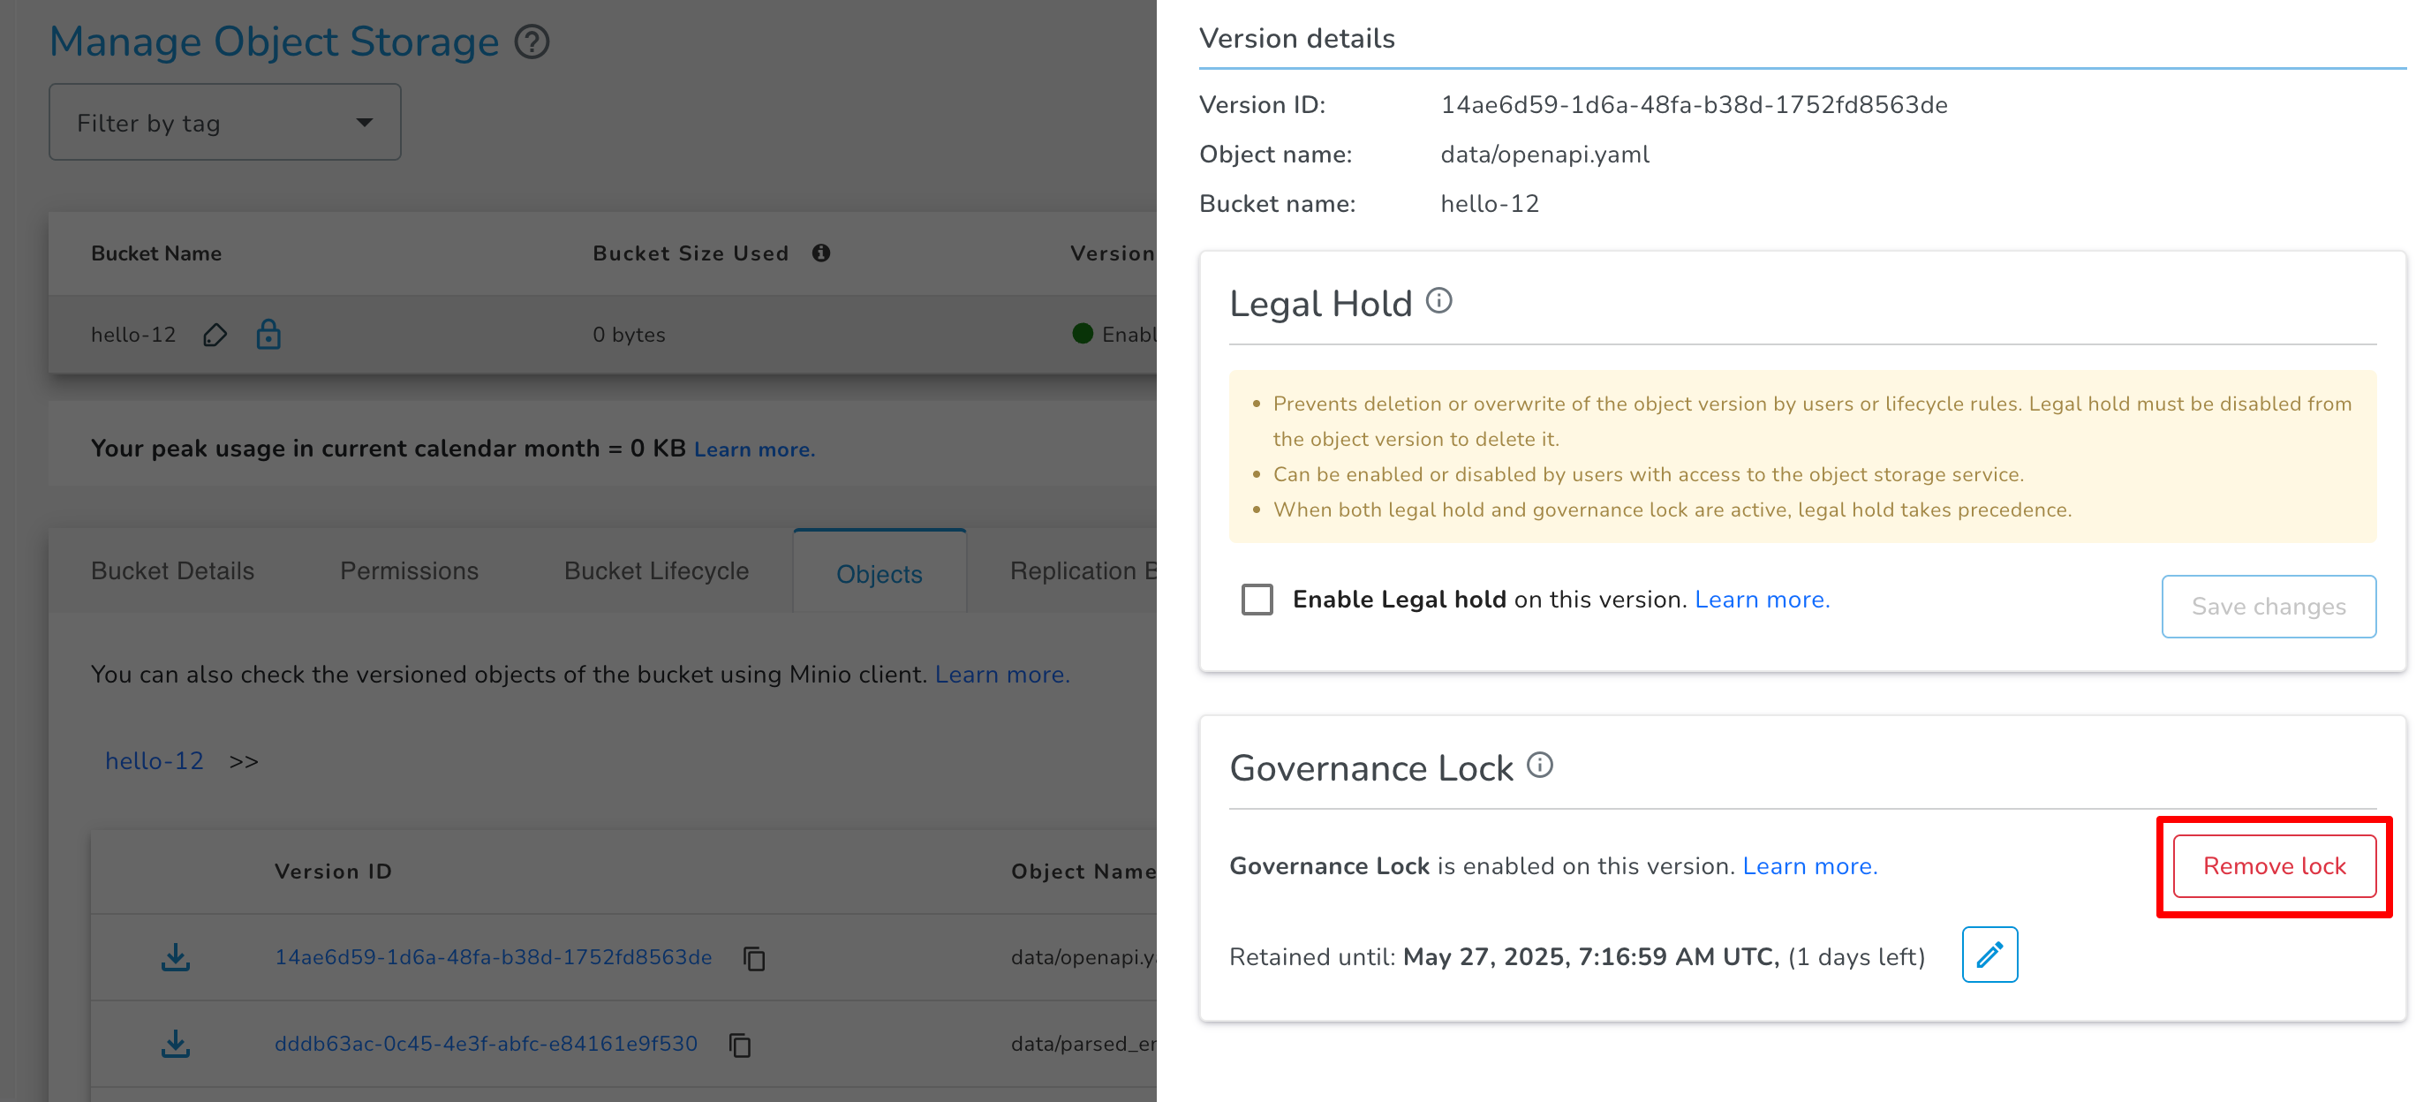2416x1102 pixels.
Task: Open the Legal Hold info icon
Action: tap(1438, 300)
